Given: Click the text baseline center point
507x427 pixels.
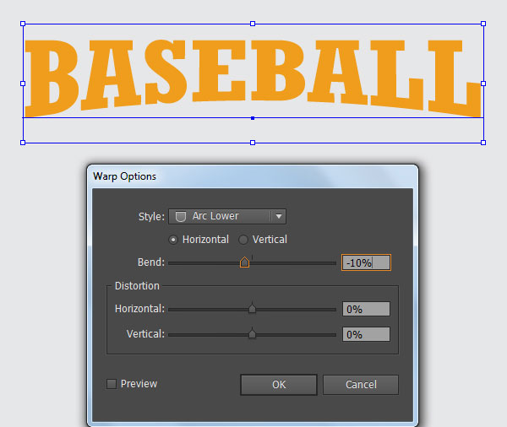Looking at the screenshot, I should click(x=253, y=118).
